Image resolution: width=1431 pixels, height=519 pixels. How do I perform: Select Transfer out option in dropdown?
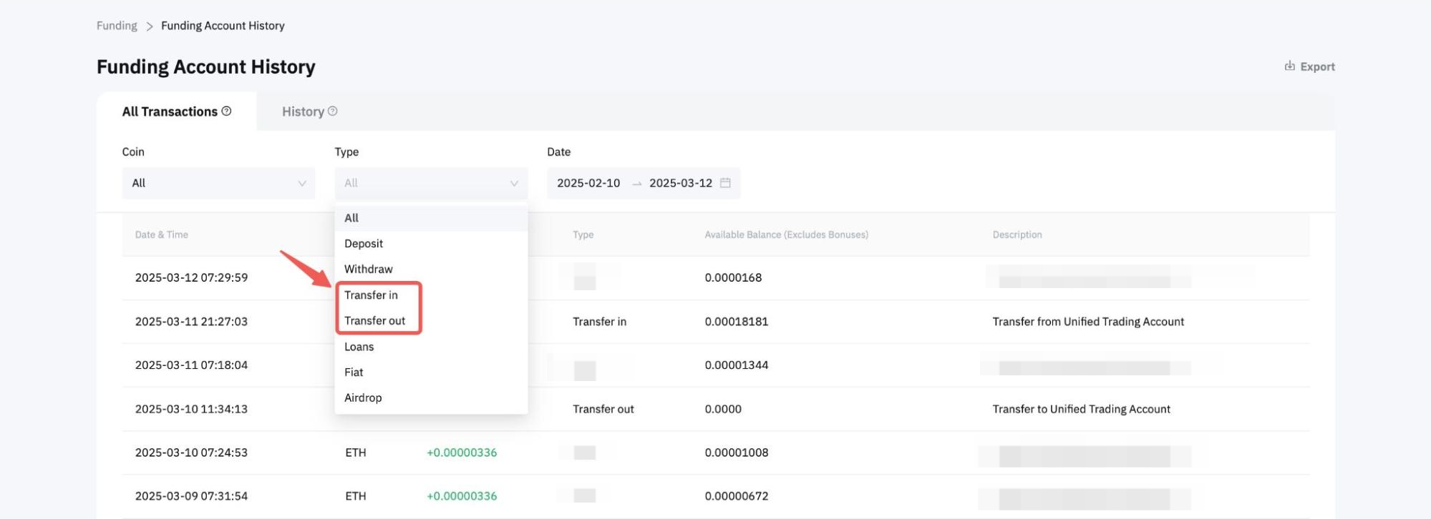pyautogui.click(x=374, y=321)
